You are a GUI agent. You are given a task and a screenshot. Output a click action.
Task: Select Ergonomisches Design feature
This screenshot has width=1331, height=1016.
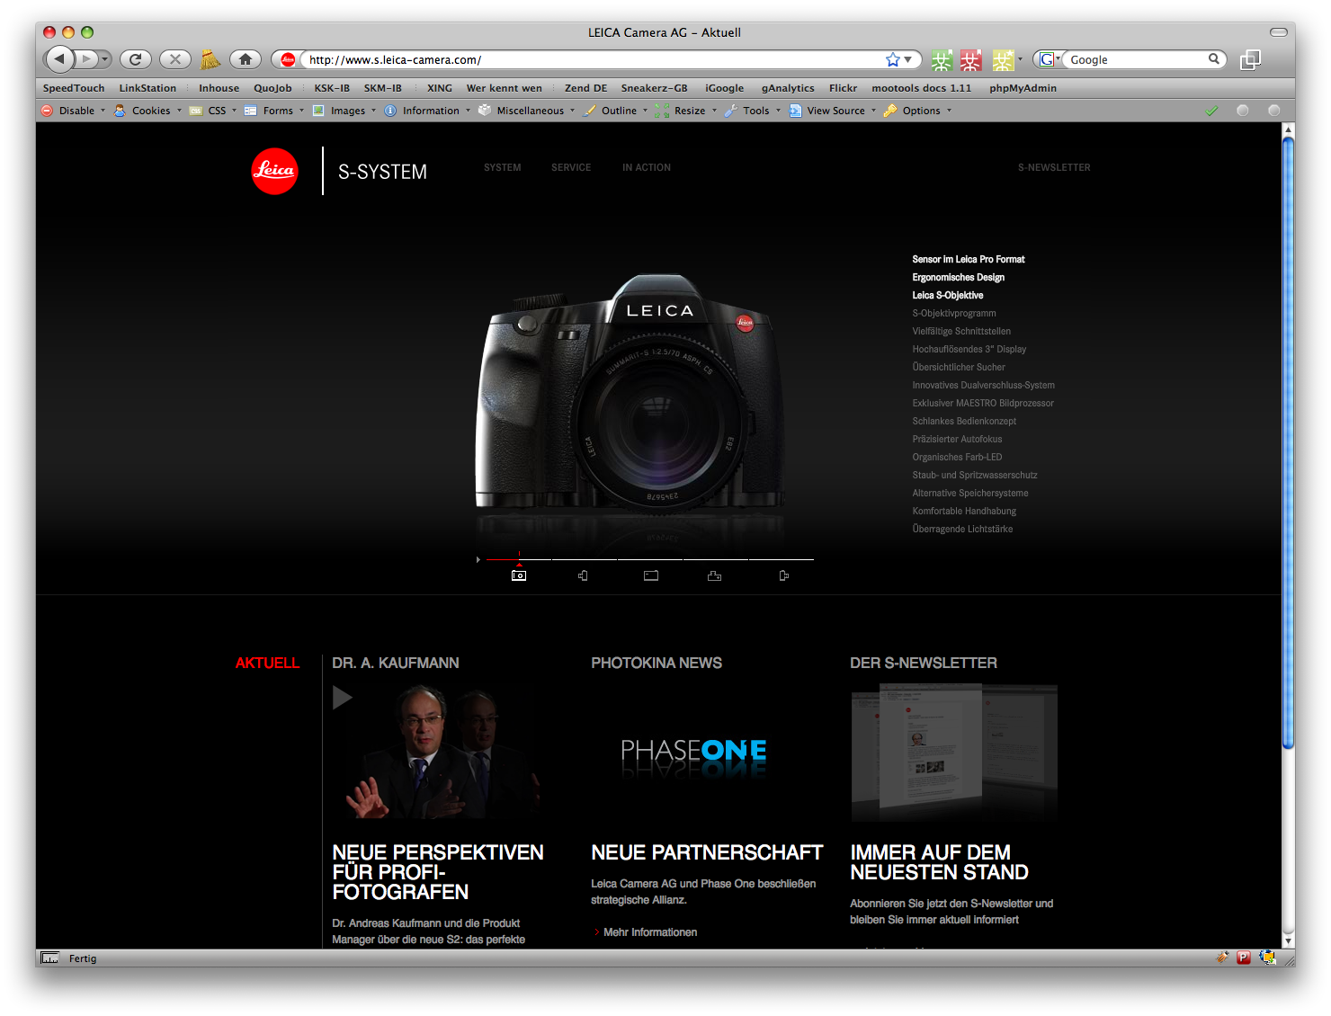tap(958, 277)
